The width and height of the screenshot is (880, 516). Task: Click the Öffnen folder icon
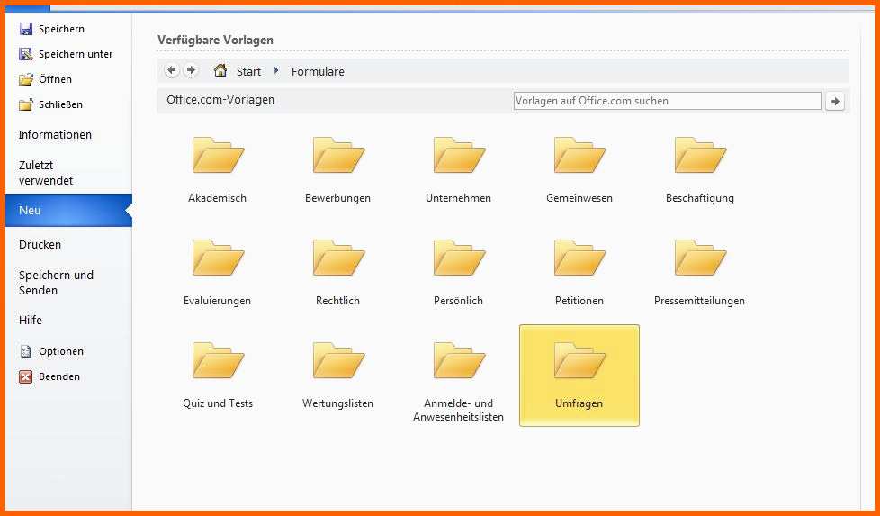coord(26,79)
